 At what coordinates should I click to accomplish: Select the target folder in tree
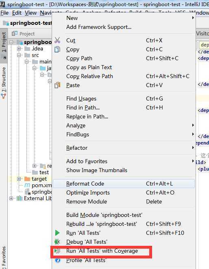click(39, 179)
